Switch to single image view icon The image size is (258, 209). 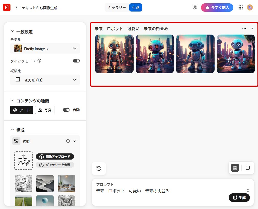(248, 168)
